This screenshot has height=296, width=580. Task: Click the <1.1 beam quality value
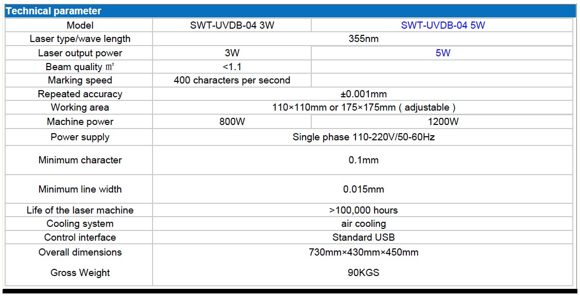tap(232, 67)
